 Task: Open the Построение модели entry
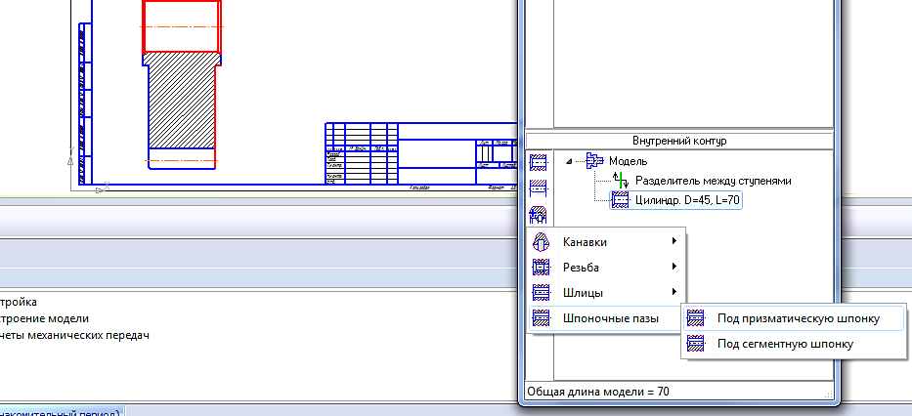(x=45, y=318)
